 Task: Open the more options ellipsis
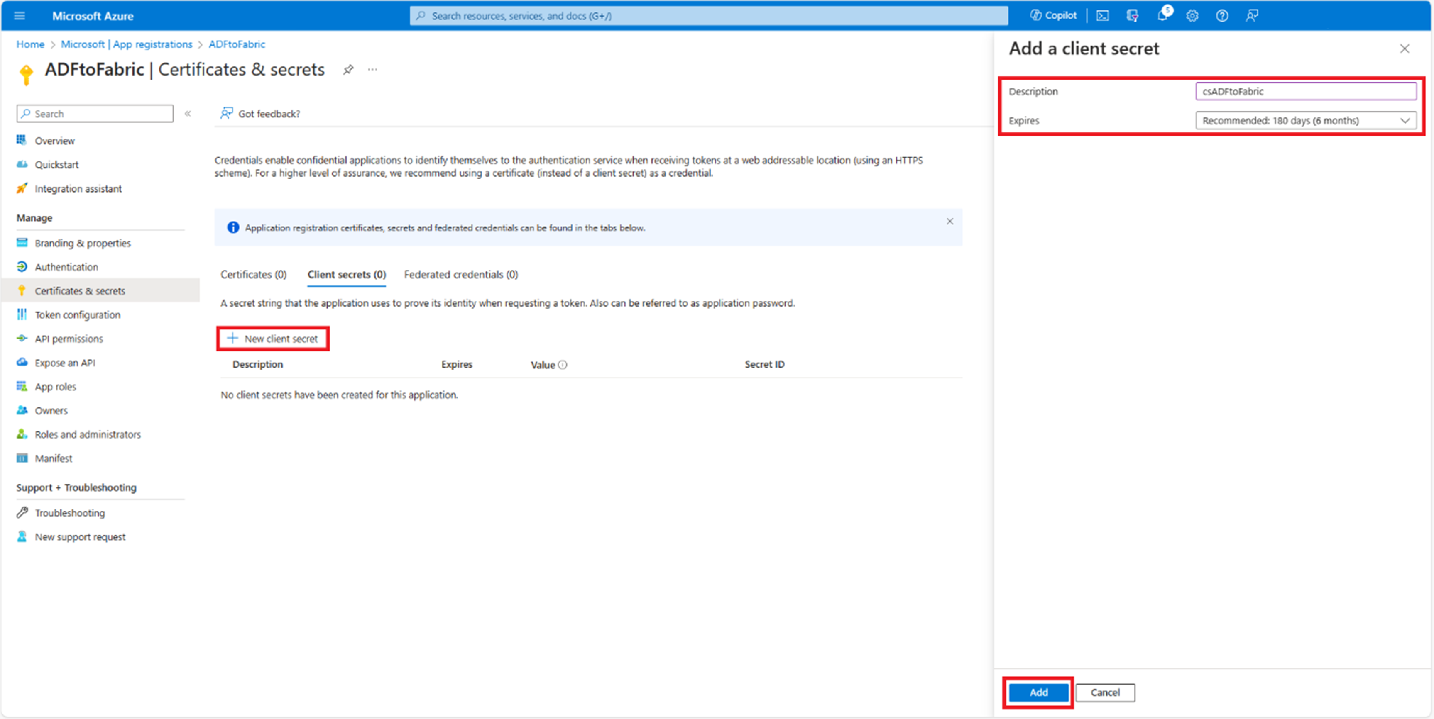click(372, 70)
